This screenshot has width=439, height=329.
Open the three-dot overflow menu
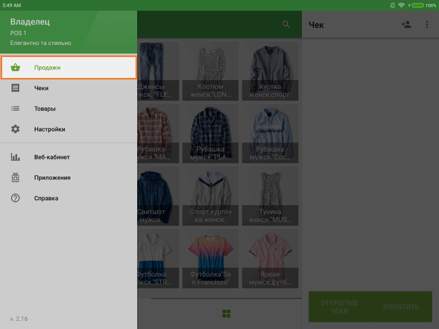[x=427, y=24]
